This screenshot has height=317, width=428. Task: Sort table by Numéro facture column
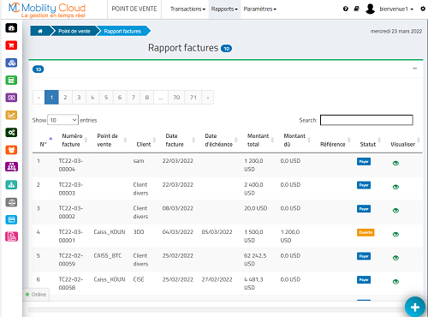[x=73, y=141]
